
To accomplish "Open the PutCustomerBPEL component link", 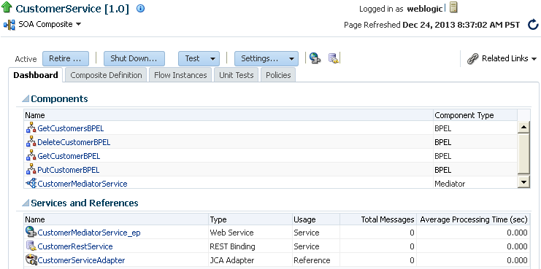I will (69, 170).
